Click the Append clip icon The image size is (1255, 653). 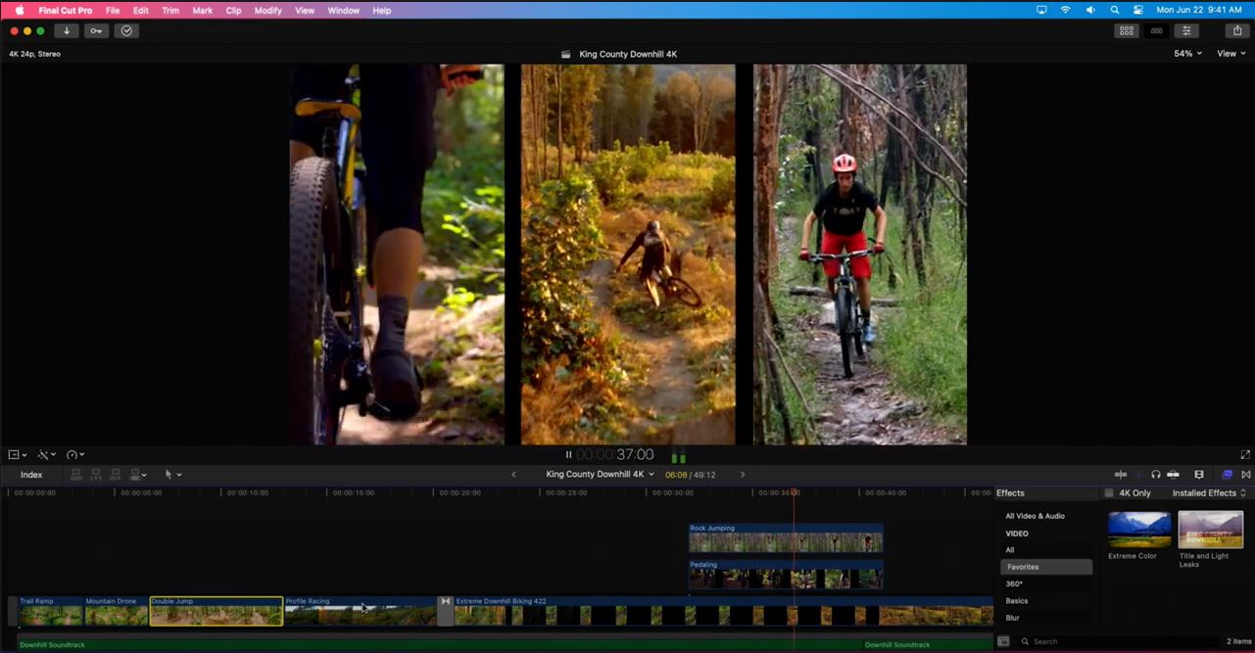click(115, 475)
